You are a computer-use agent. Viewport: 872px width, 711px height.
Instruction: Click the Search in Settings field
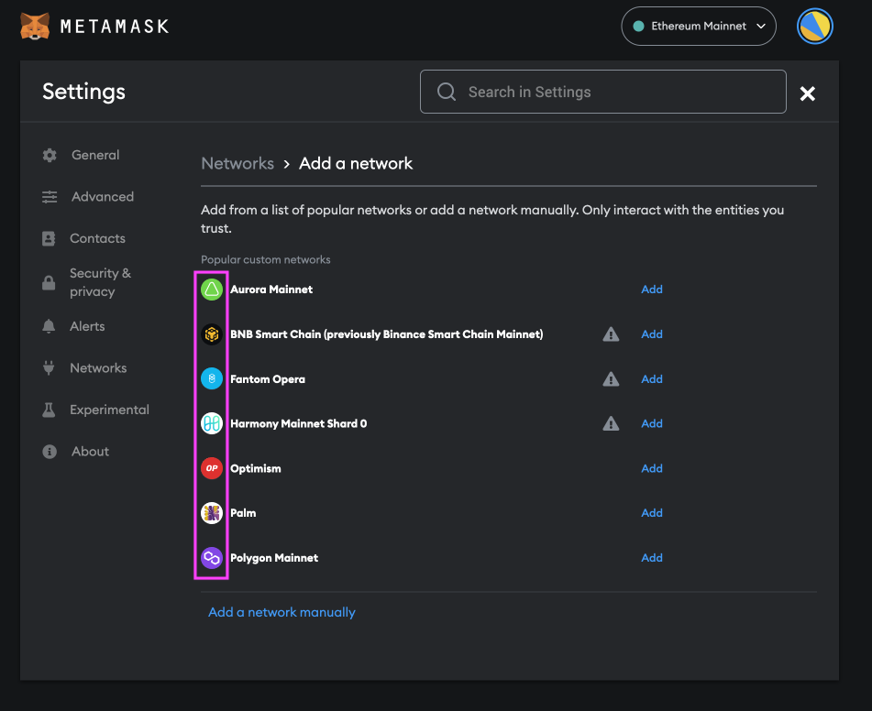pos(602,92)
